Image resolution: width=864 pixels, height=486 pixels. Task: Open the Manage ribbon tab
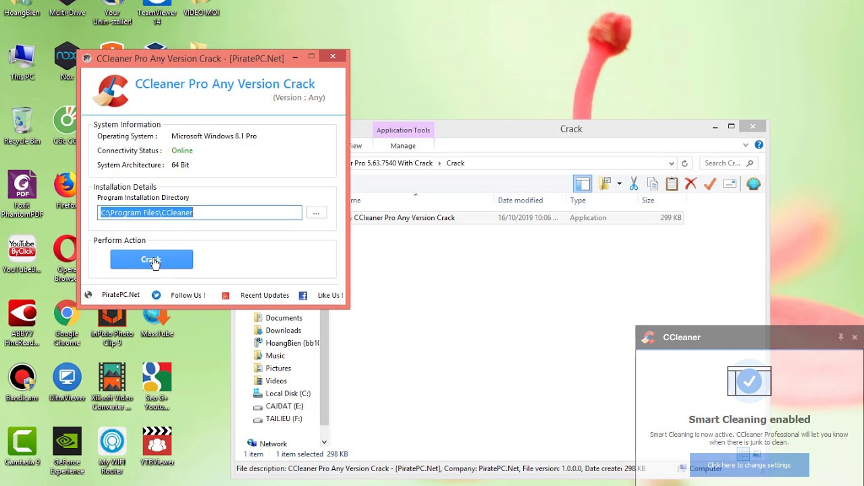tap(403, 146)
